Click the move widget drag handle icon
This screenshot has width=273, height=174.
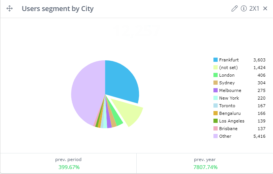point(10,9)
